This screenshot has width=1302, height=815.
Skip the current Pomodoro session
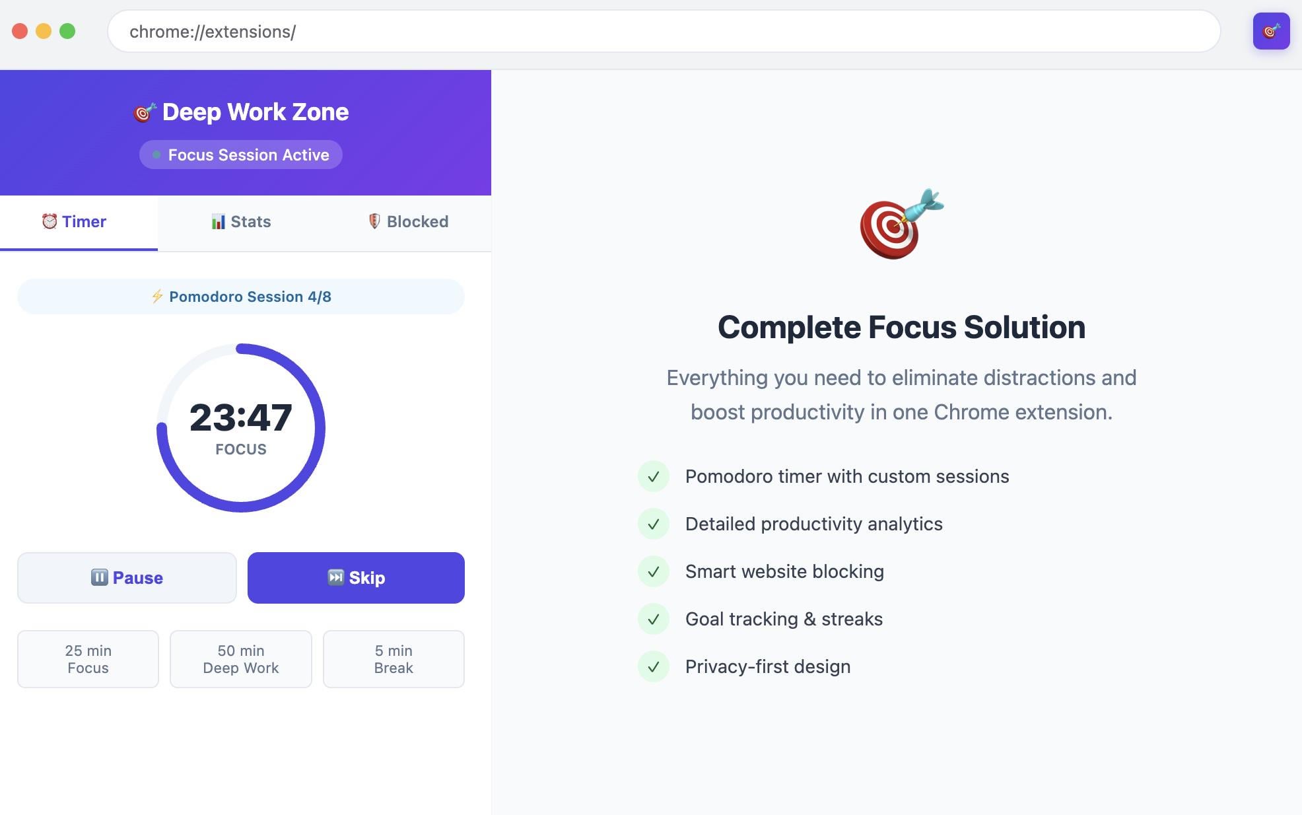point(356,578)
